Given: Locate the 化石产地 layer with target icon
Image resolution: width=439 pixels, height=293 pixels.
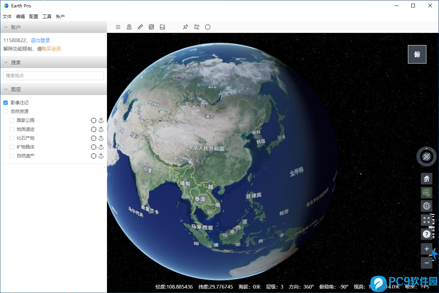Looking at the screenshot, I should tap(94, 138).
